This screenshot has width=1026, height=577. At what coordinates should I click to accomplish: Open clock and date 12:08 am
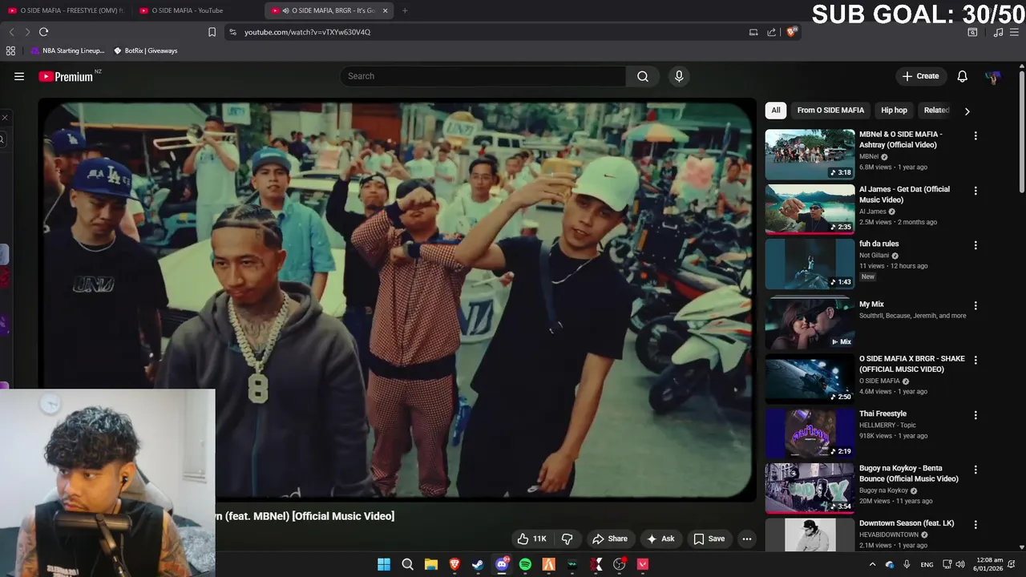(987, 564)
